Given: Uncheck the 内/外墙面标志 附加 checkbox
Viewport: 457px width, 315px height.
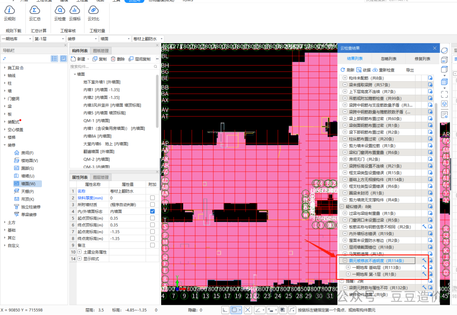Looking at the screenshot, I should (x=152, y=211).
